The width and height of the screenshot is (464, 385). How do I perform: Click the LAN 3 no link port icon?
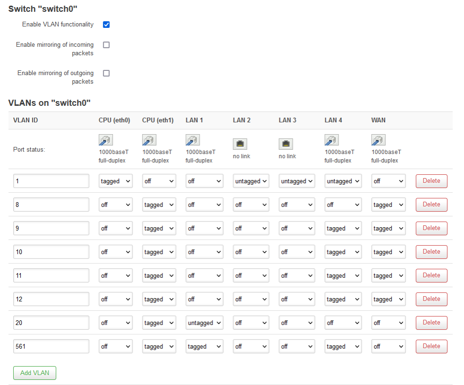[286, 144]
